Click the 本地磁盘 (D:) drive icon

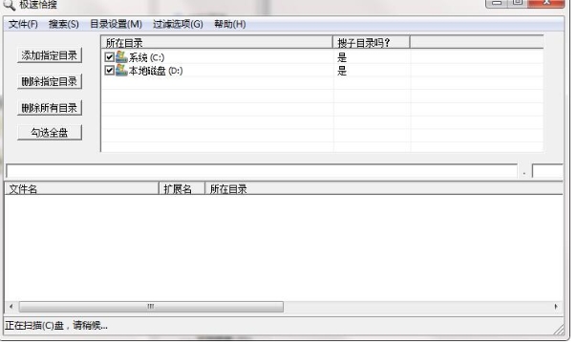[121, 70]
